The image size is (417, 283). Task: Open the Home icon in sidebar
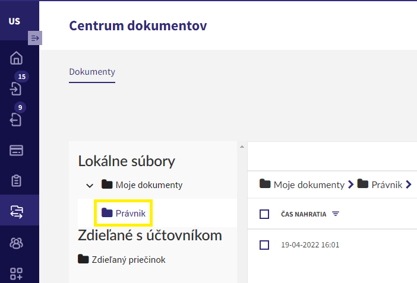coord(16,58)
